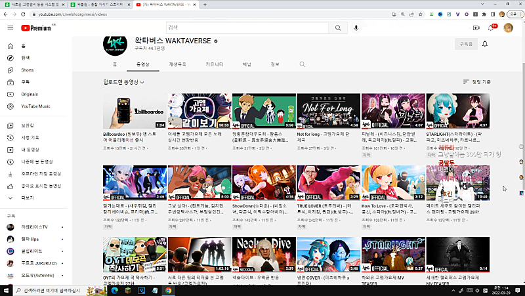The height and width of the screenshot is (296, 525).
Task: Expand the 업로드한 동영상 dropdown
Action: point(124,82)
